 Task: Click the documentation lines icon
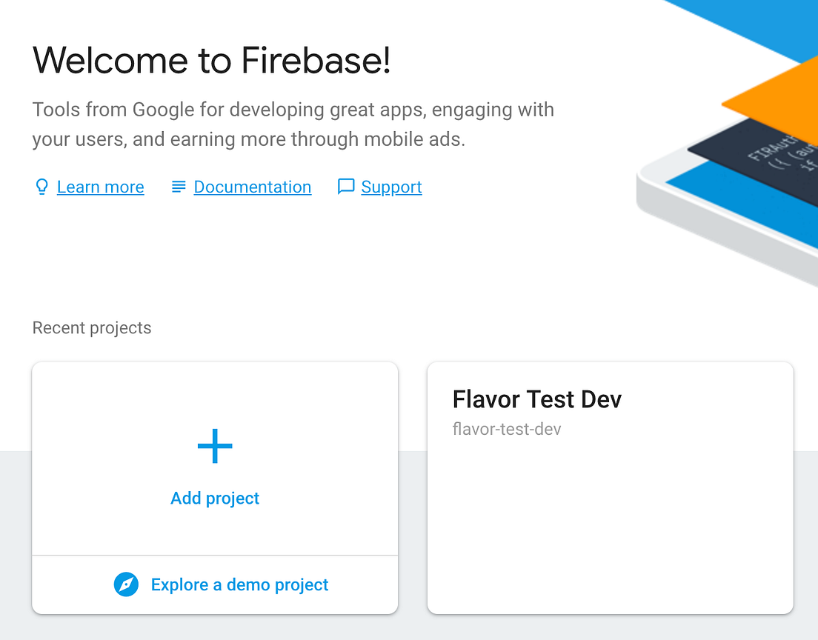tap(178, 187)
